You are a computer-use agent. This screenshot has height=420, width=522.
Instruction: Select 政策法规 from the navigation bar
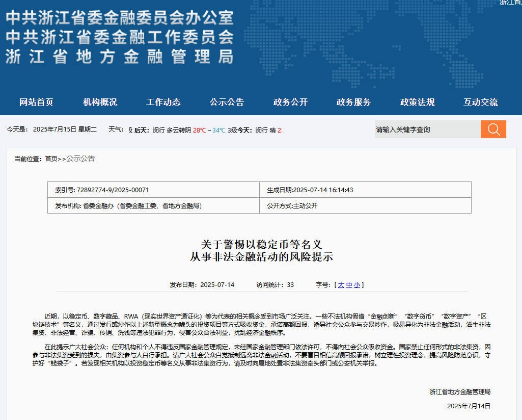[417, 102]
